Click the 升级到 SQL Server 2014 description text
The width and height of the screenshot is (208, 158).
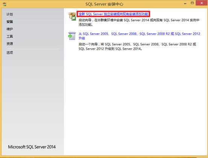click(137, 46)
